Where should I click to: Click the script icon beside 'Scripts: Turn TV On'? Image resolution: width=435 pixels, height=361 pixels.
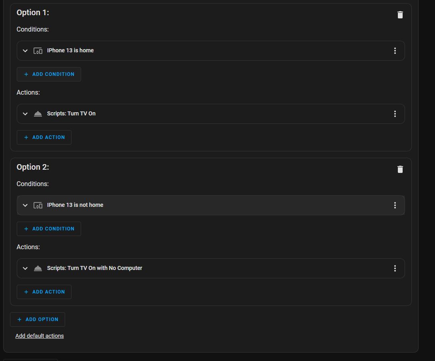tap(38, 114)
